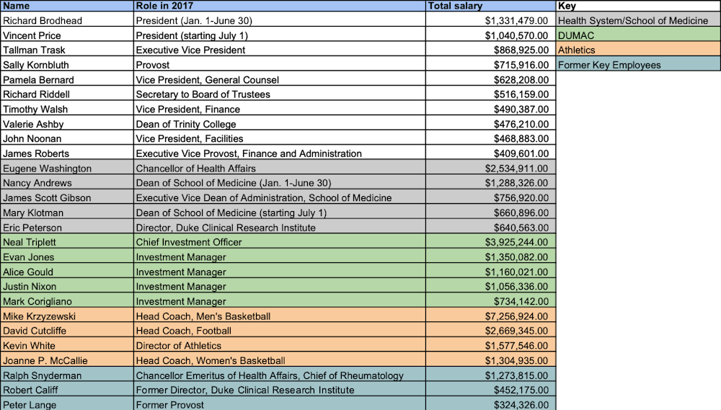This screenshot has width=721, height=410.
Task: Click the Total salary column header
Action: pyautogui.click(x=490, y=6)
